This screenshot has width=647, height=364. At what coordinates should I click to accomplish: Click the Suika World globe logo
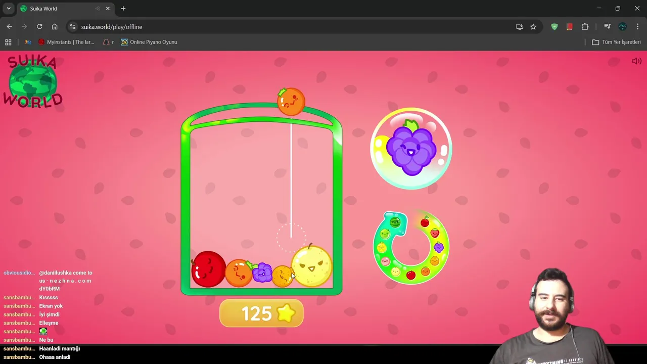tap(33, 82)
